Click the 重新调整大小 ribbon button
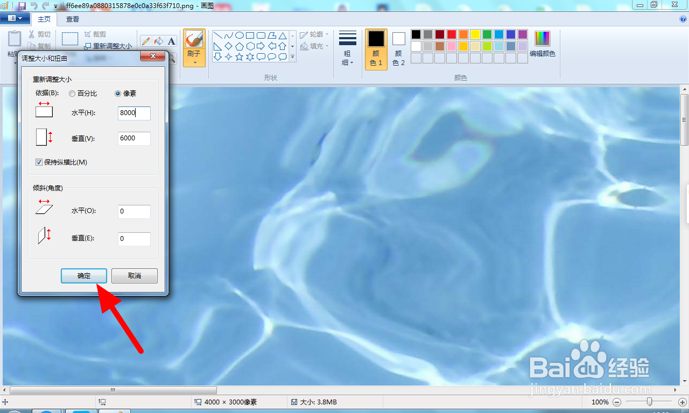 pos(108,46)
